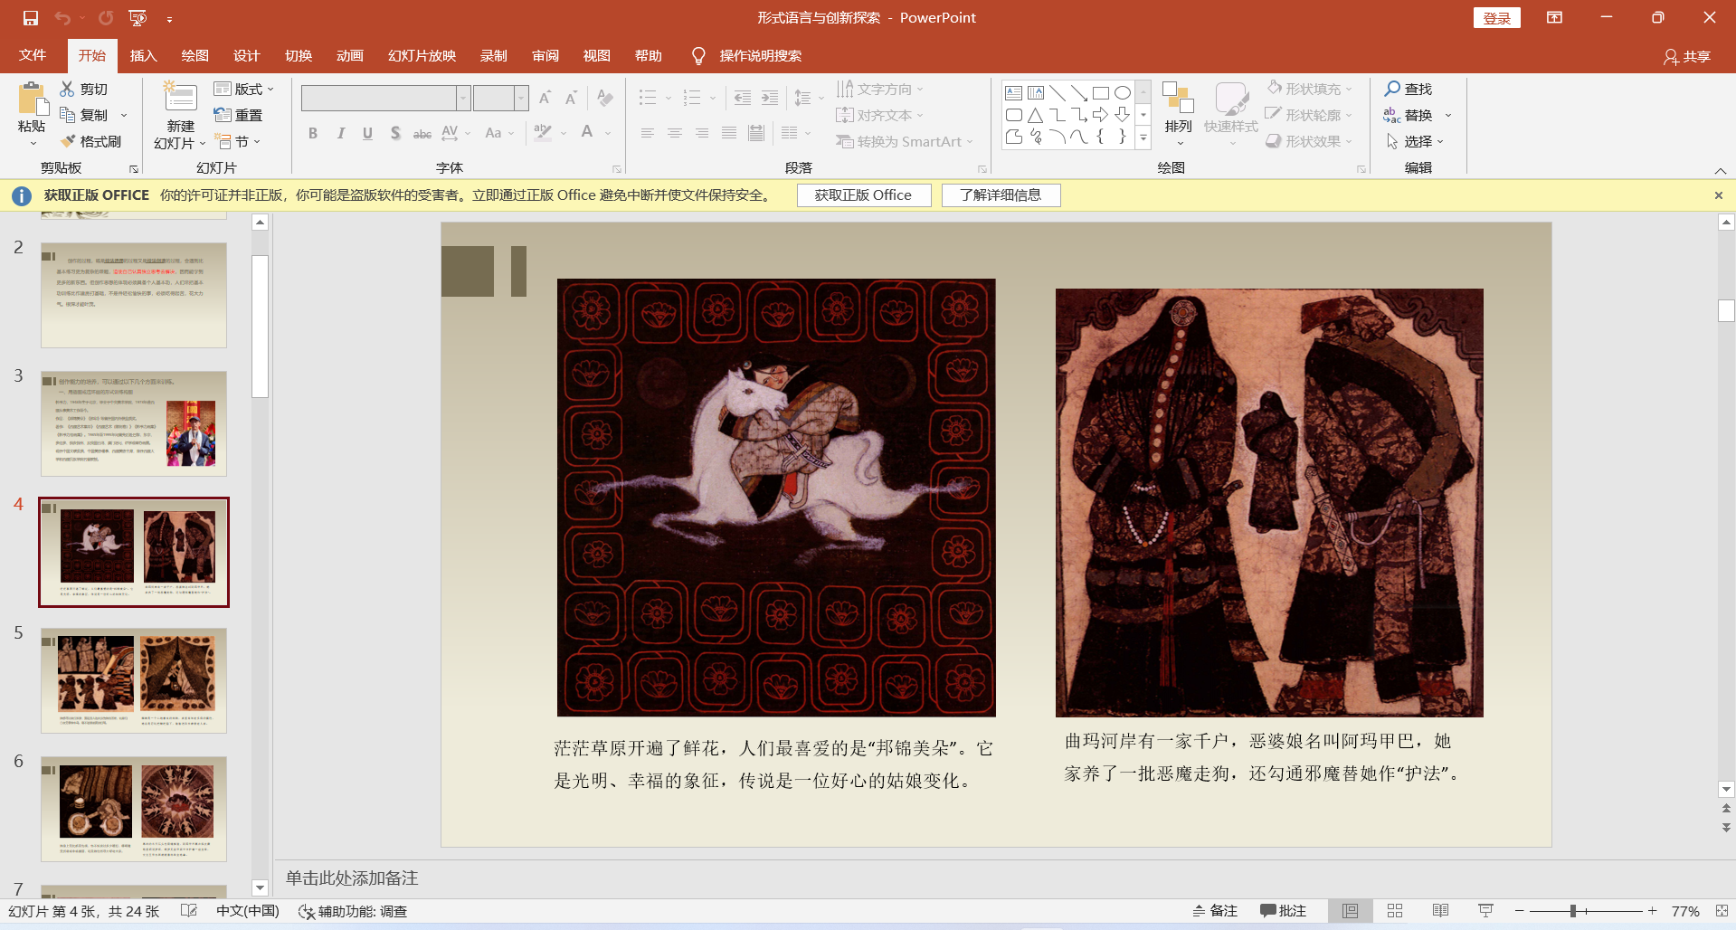Click New Slide (新建幻灯片) icon
This screenshot has width=1736, height=930.
pos(180,98)
